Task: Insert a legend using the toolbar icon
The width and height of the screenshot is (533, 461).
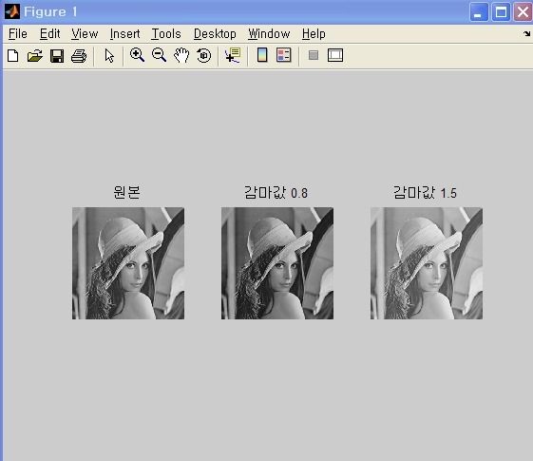Action: (283, 55)
